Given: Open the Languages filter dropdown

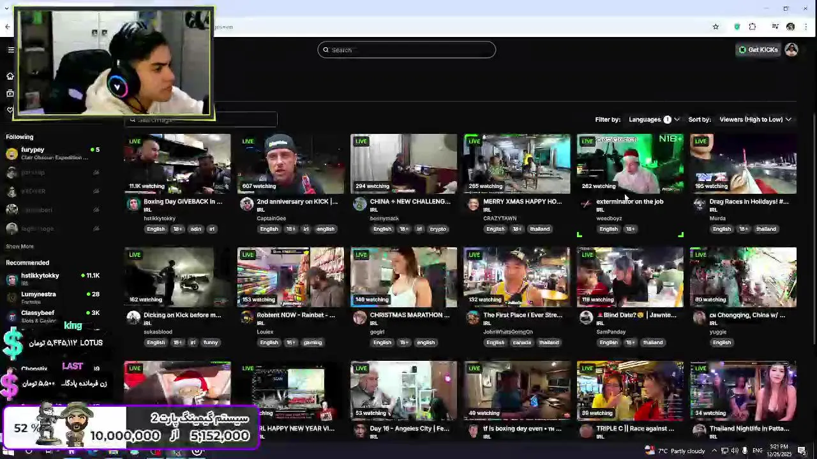Looking at the screenshot, I should click(x=654, y=119).
